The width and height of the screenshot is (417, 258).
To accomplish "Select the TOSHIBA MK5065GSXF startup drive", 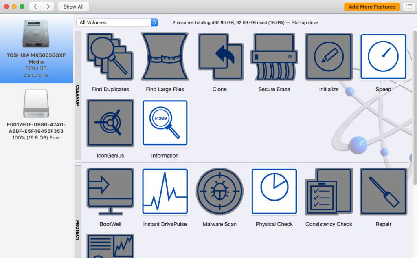I will pos(35,49).
